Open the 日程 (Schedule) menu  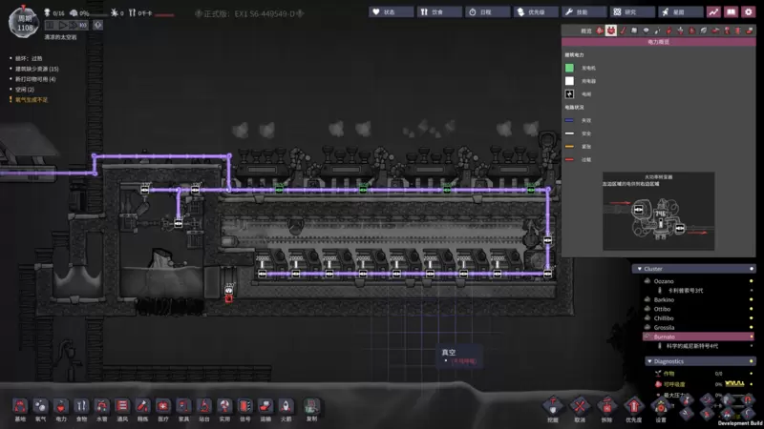pos(487,12)
